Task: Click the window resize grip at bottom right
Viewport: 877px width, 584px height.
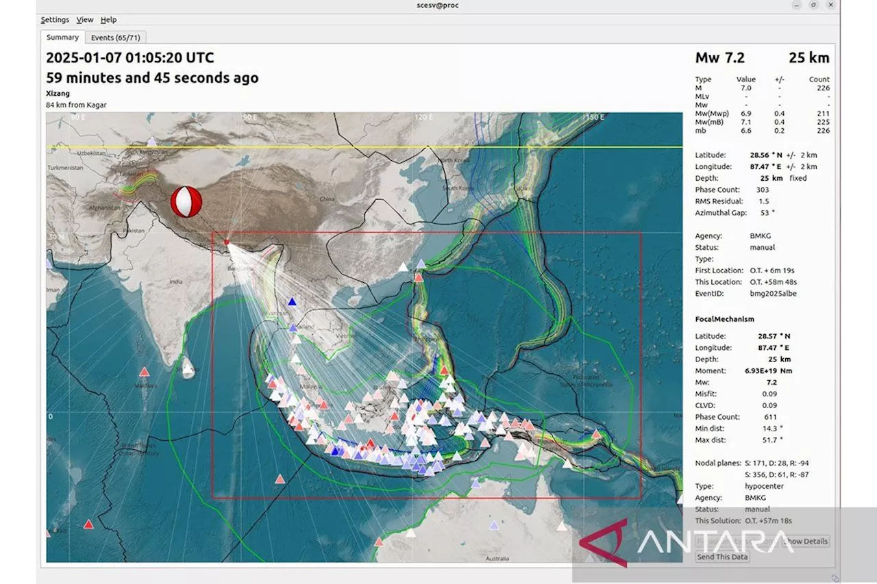Action: 835,578
